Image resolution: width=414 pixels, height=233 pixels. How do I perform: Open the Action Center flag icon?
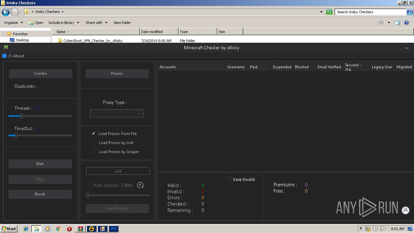(383, 229)
